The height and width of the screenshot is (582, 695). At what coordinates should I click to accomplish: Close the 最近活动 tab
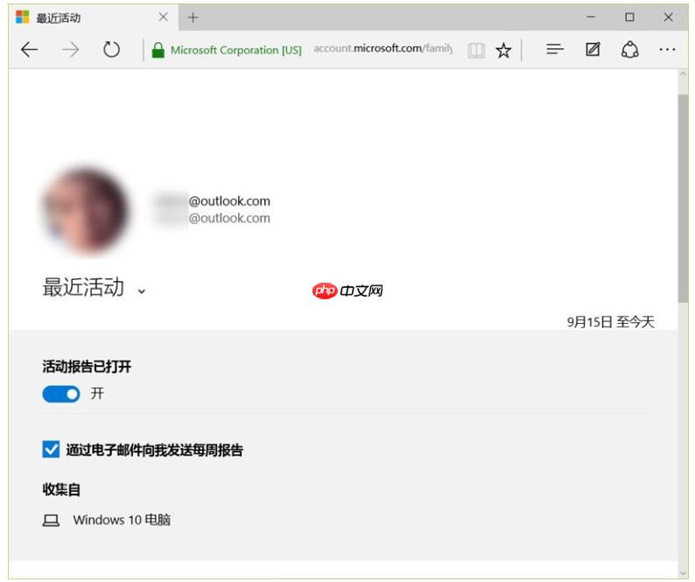[163, 18]
